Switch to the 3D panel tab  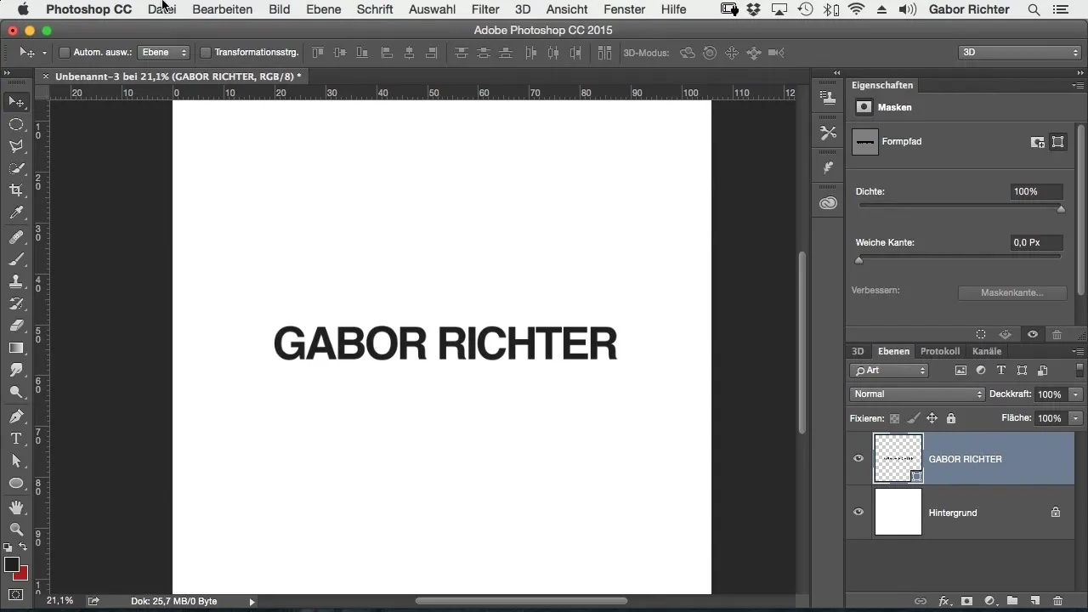point(858,351)
